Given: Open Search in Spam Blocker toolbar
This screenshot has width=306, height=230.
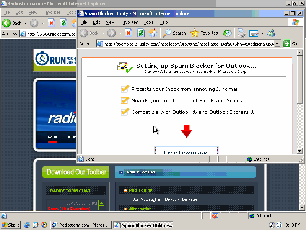Looking at the screenshot, I should tap(174, 33).
